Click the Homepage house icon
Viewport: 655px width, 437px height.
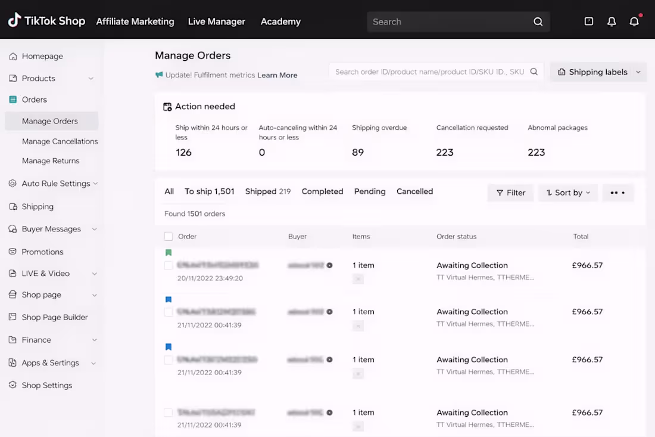(13, 56)
